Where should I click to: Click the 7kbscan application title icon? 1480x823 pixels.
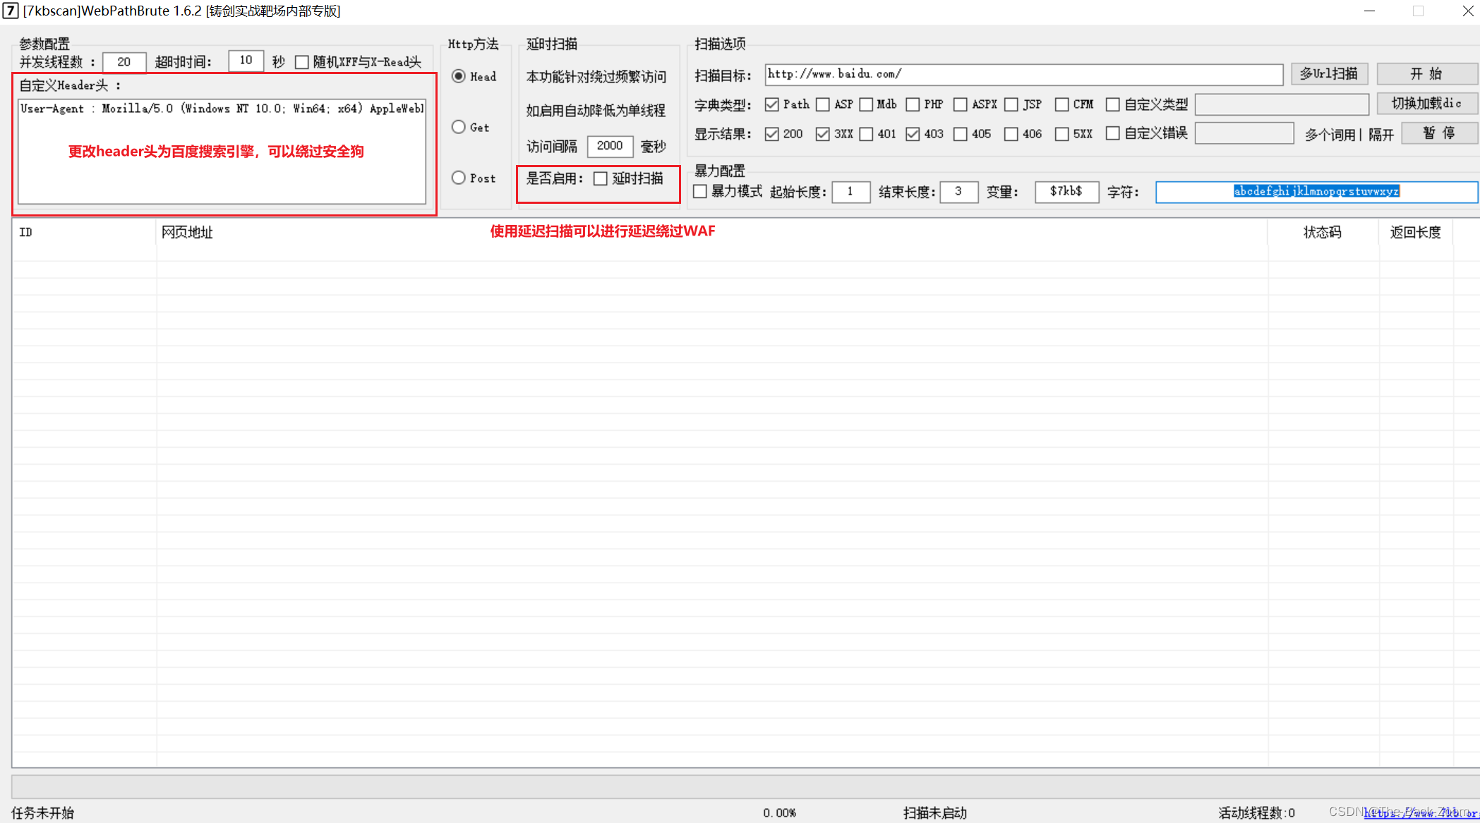(10, 11)
